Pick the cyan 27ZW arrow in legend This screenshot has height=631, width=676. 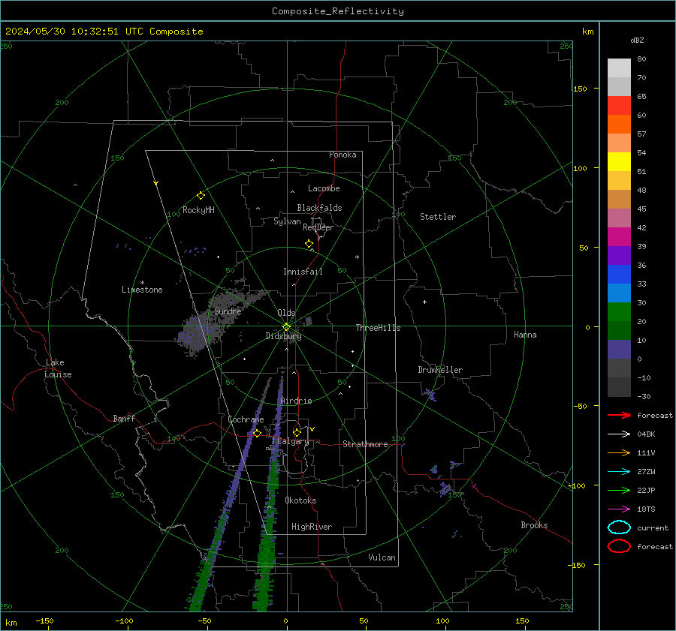[x=619, y=472]
